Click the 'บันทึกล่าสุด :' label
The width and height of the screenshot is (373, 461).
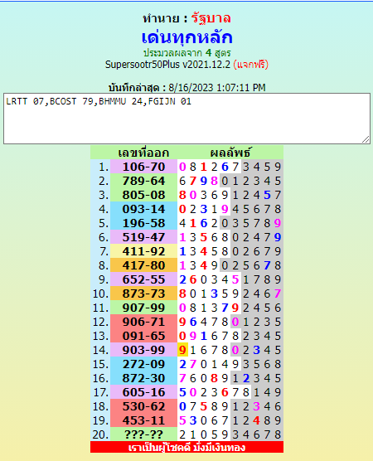[x=137, y=88]
